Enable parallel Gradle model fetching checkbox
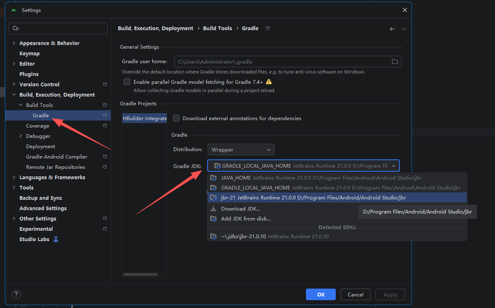495x308 pixels. (127, 82)
